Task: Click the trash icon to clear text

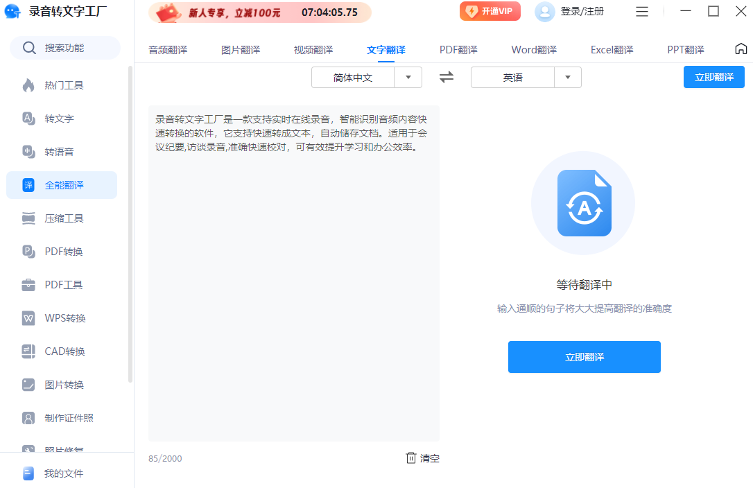Action: pos(411,458)
